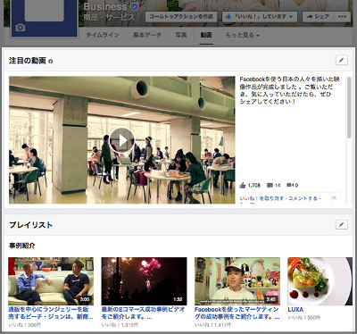
Task: Play the featured cafeteria video
Action: [x=122, y=140]
